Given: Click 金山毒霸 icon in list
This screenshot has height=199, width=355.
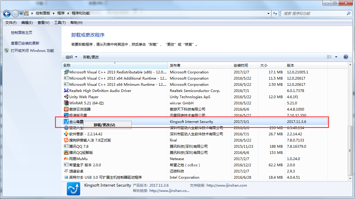Looking at the screenshot, I should click(x=66, y=121).
